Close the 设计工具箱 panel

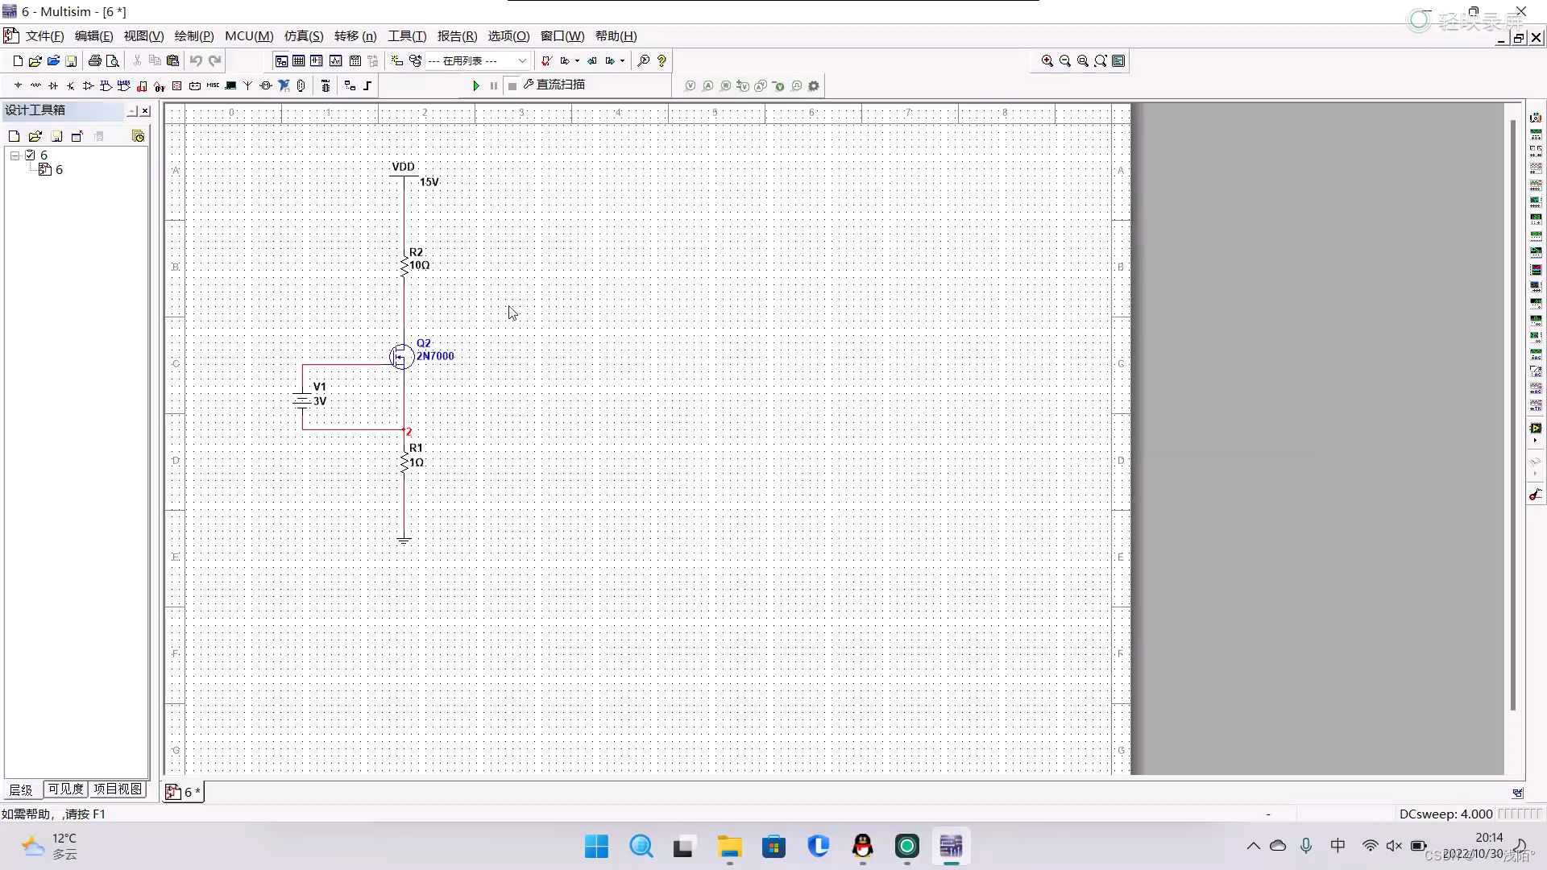[145, 111]
